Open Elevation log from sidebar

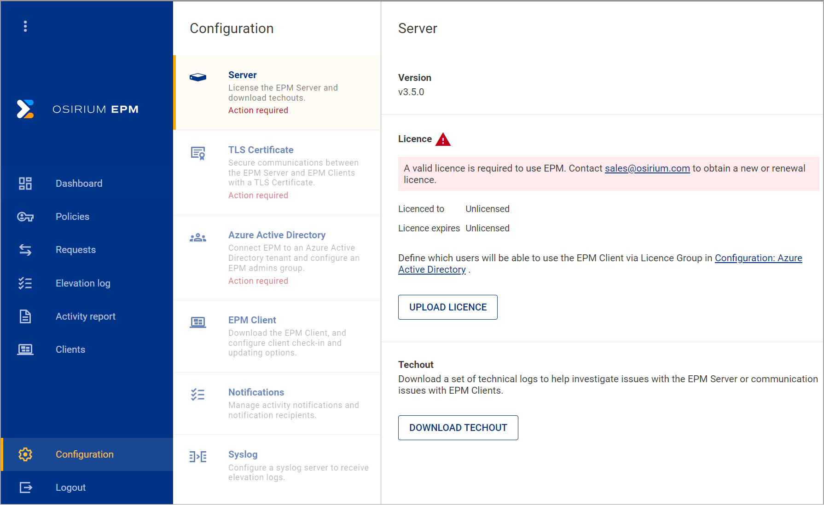tap(87, 283)
